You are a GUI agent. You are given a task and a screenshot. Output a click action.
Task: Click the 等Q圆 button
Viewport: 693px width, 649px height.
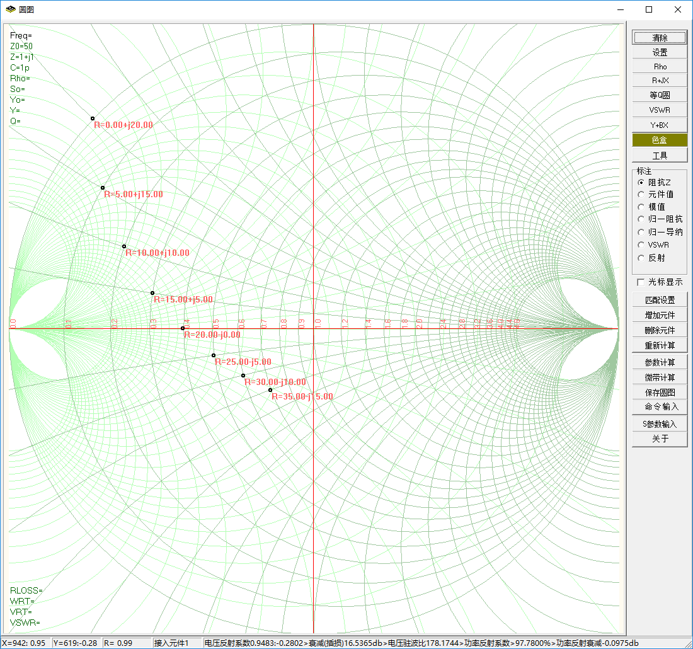tap(660, 95)
